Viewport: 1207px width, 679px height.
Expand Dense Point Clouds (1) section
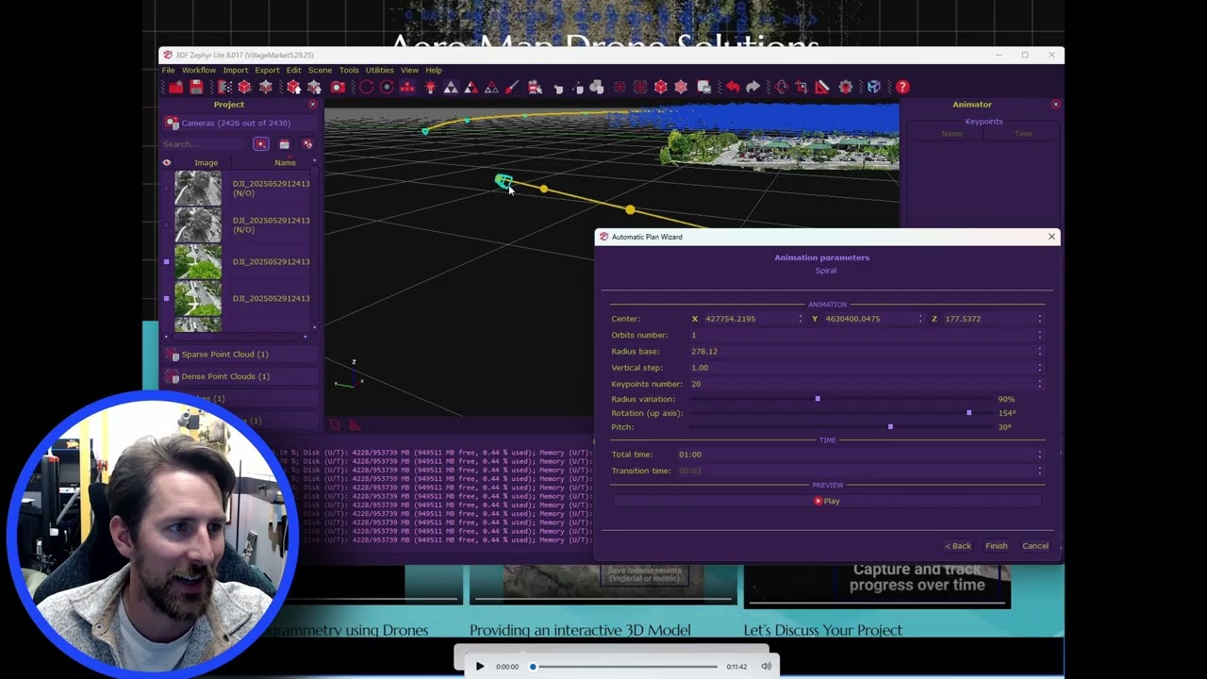click(240, 376)
